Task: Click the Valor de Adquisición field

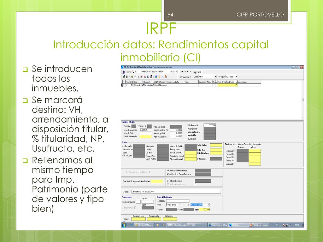Action: pyautogui.click(x=176, y=136)
